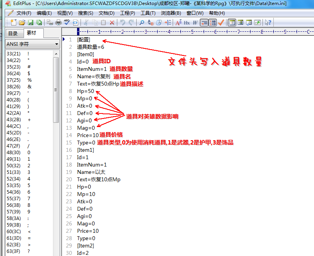Select the 36(24) $ character row

(x=29, y=74)
